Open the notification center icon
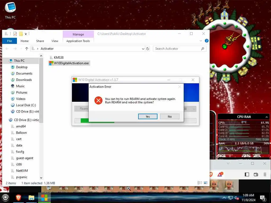271x203 pixels. point(263,198)
